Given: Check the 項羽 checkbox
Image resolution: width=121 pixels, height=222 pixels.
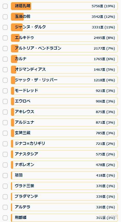Looking at the screenshot, I should click(x=5, y=176).
